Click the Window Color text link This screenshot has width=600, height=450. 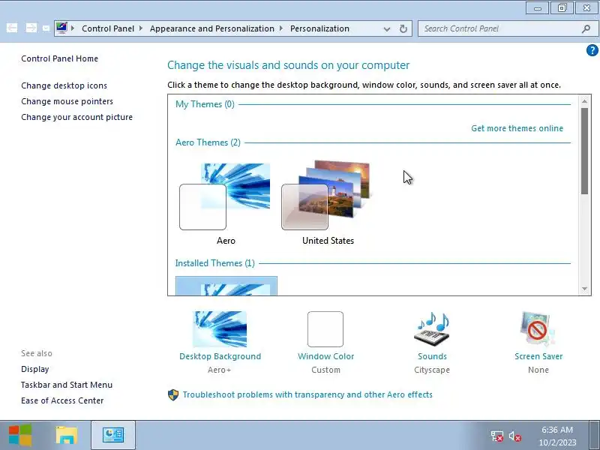click(x=325, y=356)
